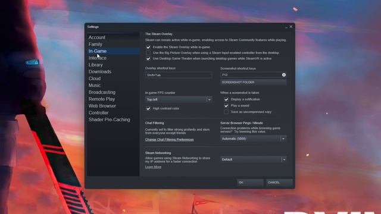Image resolution: width=381 pixels, height=214 pixels.
Task: Clear the screenshot shortcut key with X icon
Action: click(x=284, y=75)
